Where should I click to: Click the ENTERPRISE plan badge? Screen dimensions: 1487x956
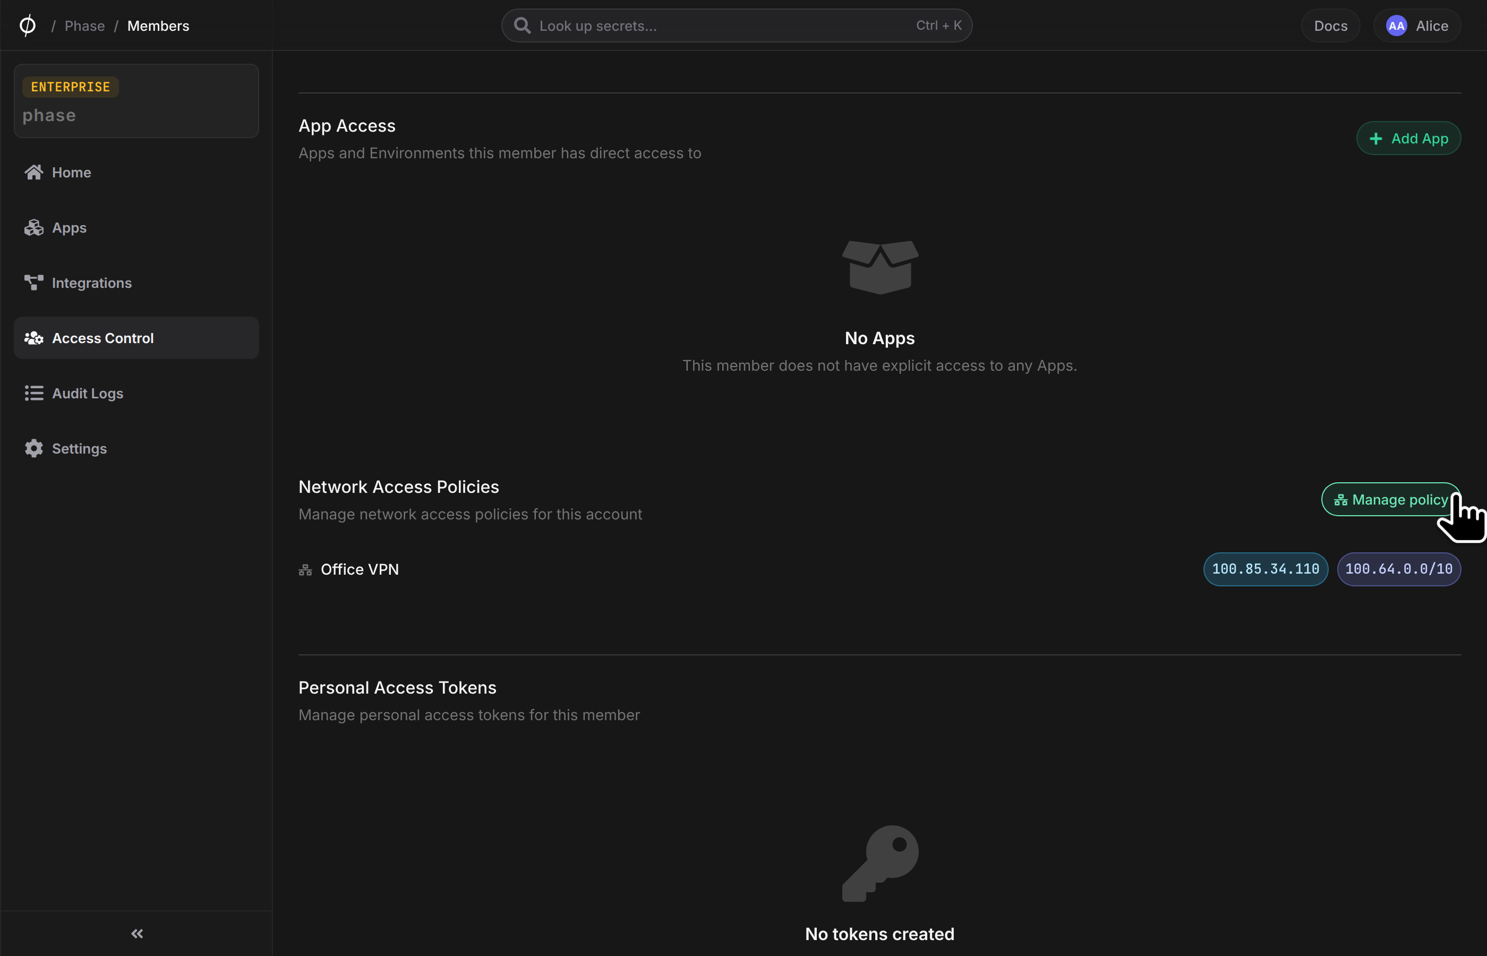click(x=70, y=87)
